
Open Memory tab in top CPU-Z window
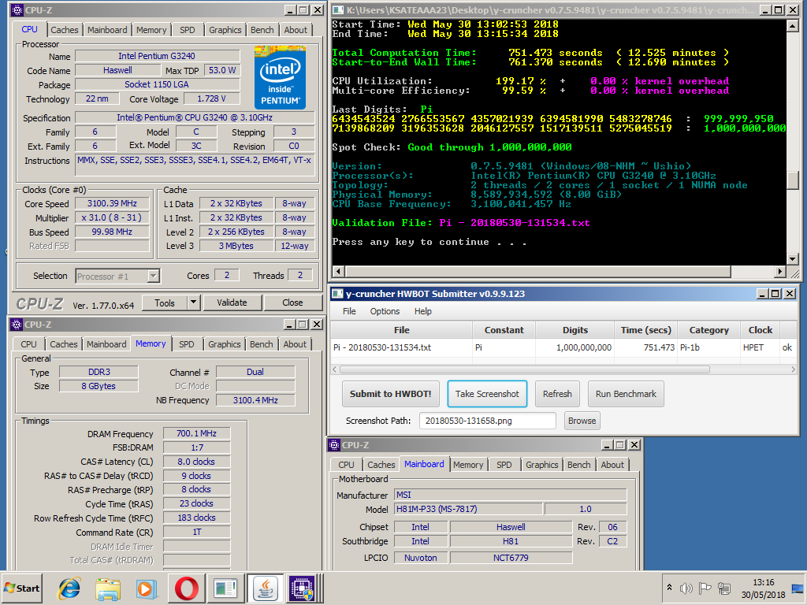151,30
